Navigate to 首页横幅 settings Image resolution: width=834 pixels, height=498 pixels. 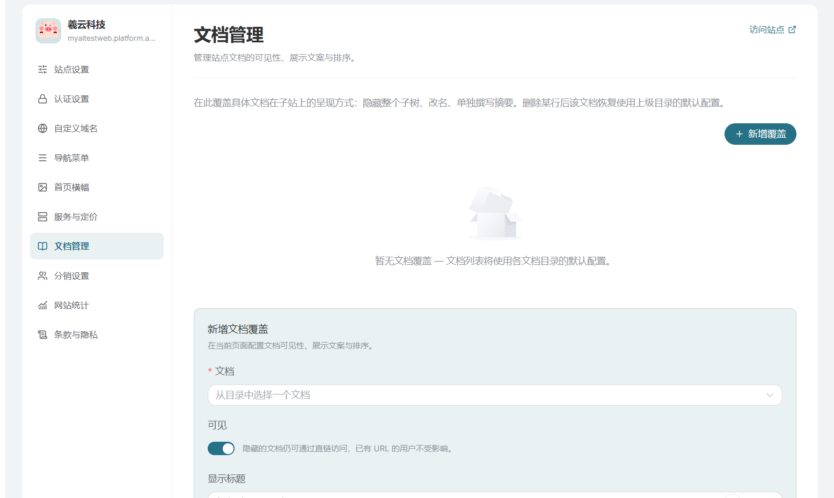click(x=97, y=188)
